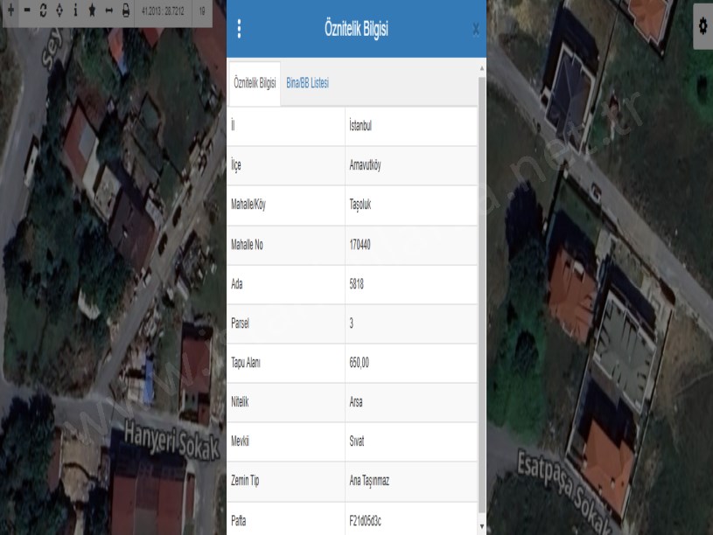
Task: Open the map settings gear icon
Action: (x=702, y=28)
